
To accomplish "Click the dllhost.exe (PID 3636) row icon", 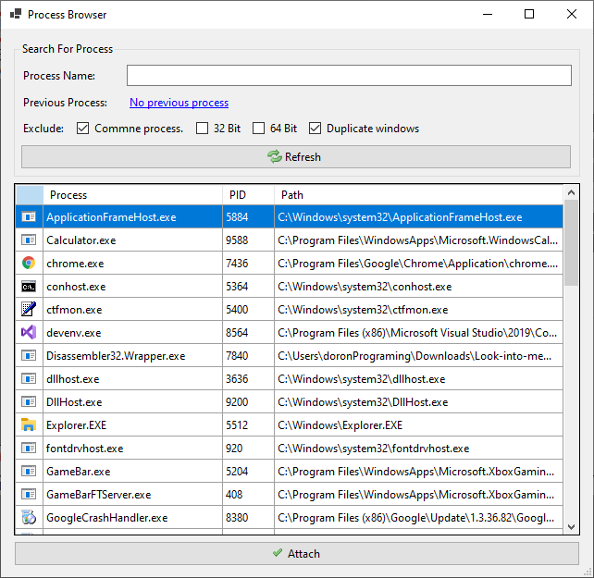I will coord(29,379).
